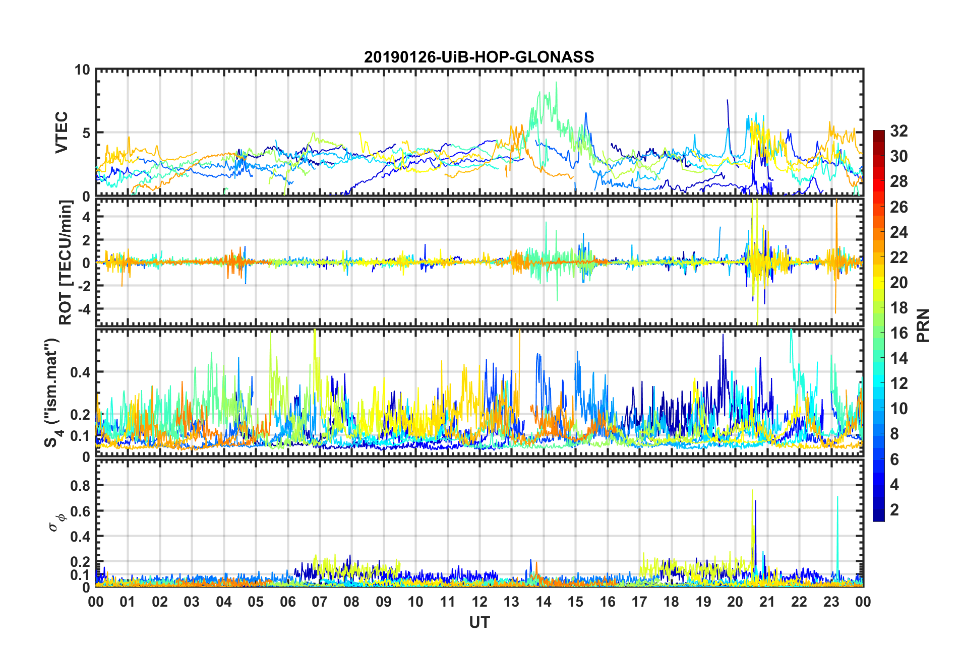
Task: Select x-axis tick label 08
Action: 351,602
